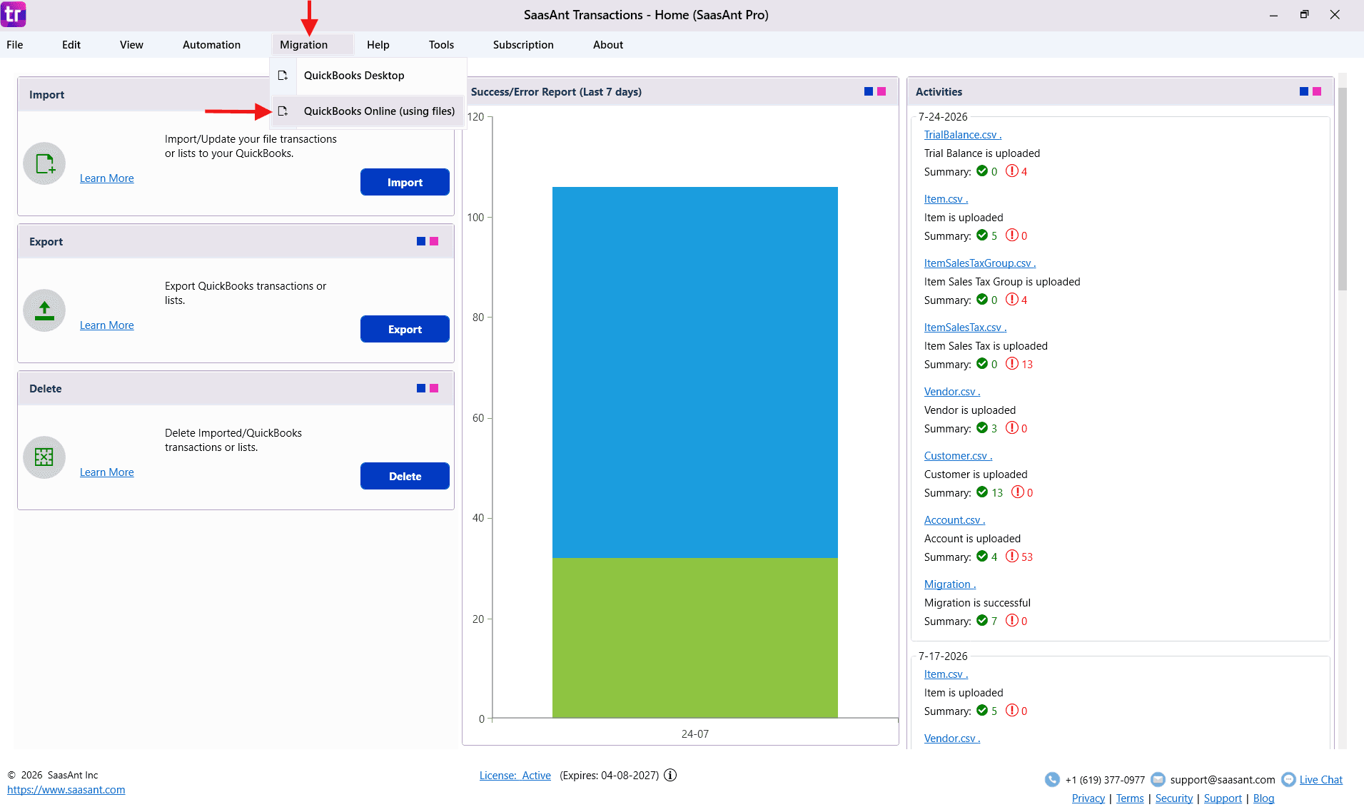Click red error icon for ItemSalesTax.csv summary
Viewport: 1364px width, 807px height.
pos(1012,364)
